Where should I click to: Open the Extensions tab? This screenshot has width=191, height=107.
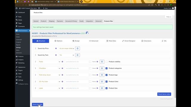146,41
